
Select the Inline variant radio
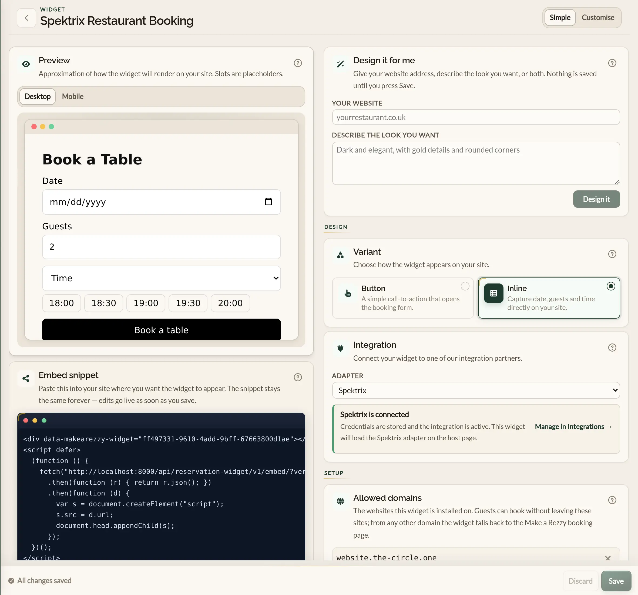(611, 286)
